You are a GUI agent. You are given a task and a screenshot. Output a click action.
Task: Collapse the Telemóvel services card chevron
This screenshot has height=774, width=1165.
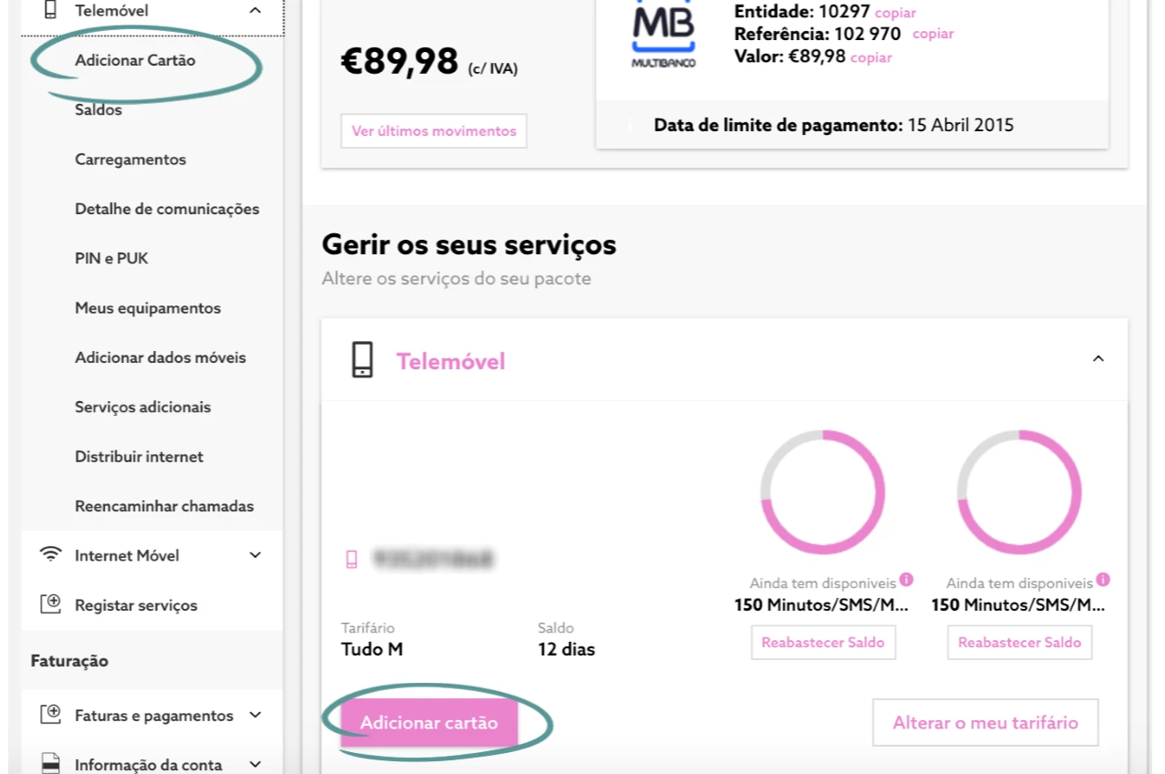click(1098, 359)
